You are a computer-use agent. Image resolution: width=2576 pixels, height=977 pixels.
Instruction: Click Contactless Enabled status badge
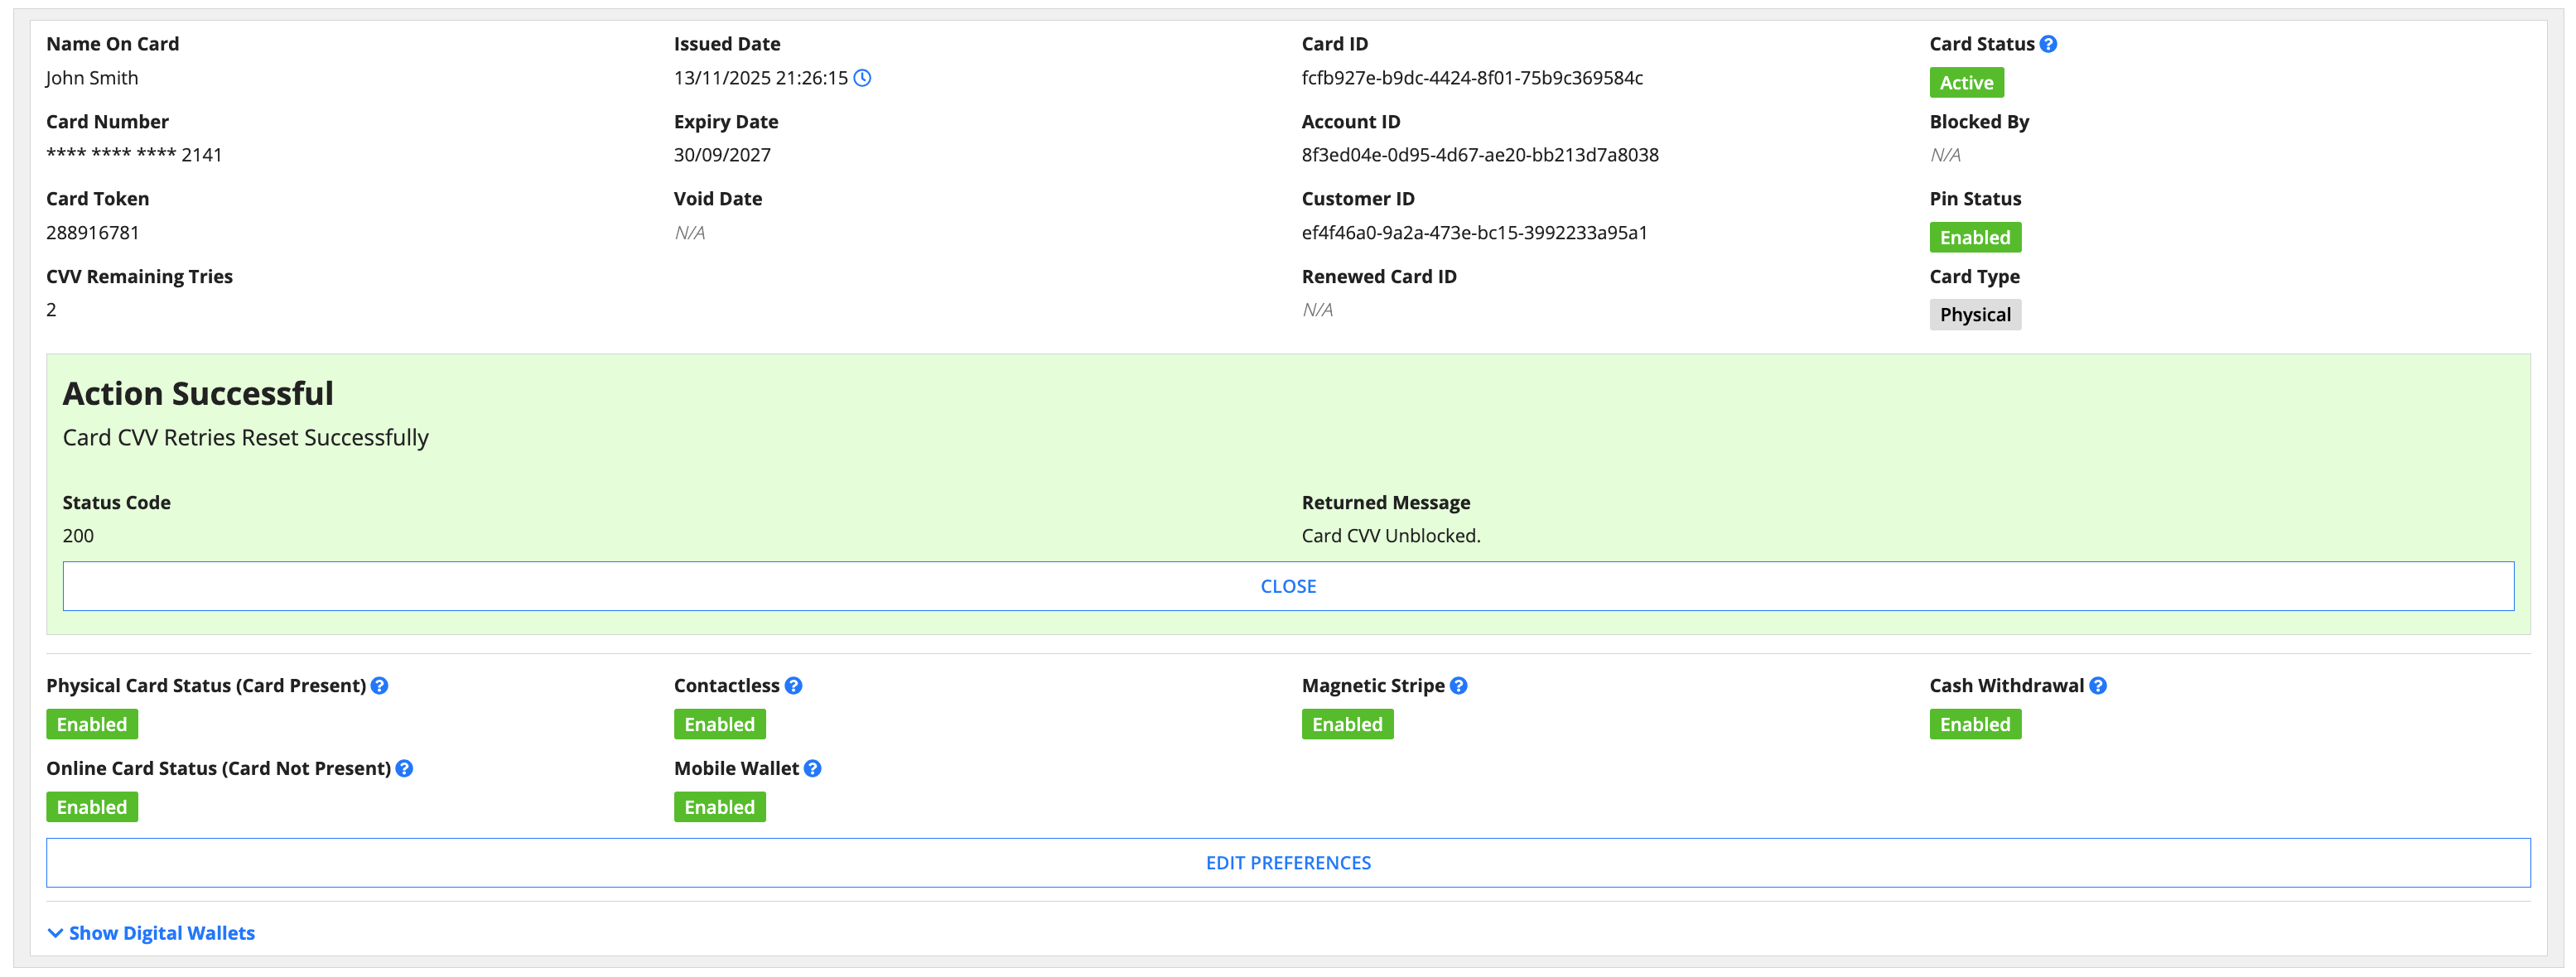(x=719, y=725)
